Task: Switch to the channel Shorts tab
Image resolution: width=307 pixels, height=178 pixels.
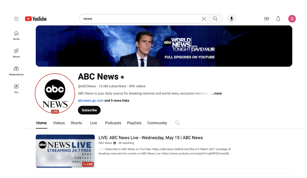Action: pyautogui.click(x=76, y=123)
